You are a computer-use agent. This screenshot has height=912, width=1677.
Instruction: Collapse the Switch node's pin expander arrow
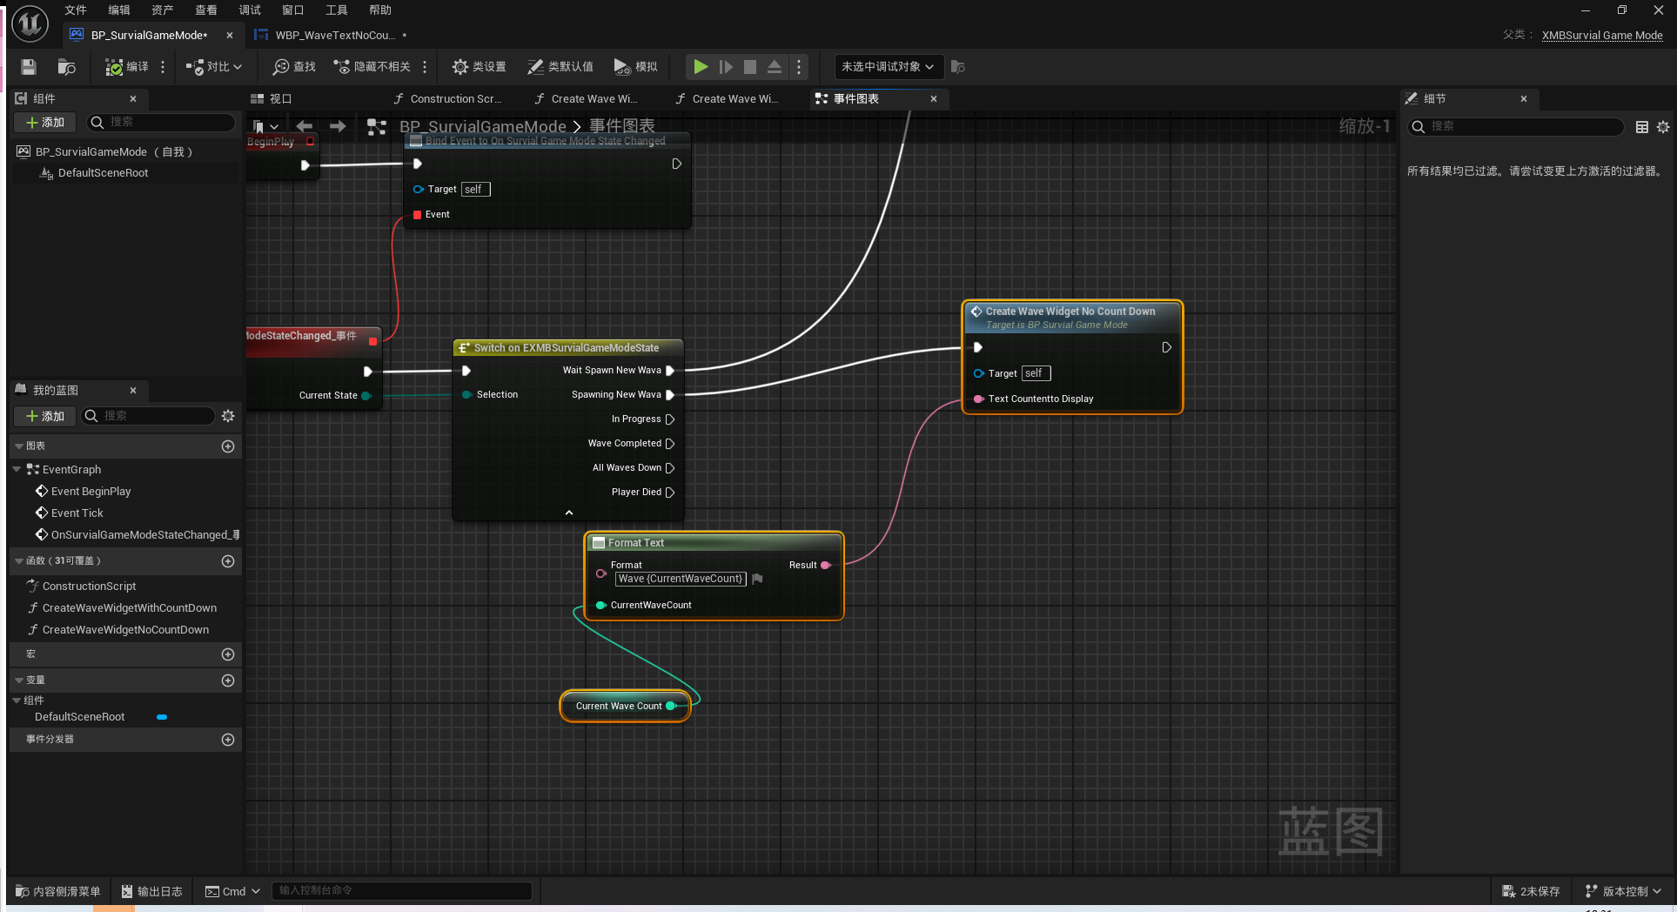coord(569,513)
